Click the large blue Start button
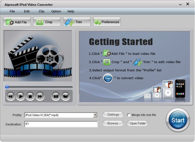This screenshot has width=195, height=142. coord(178,120)
